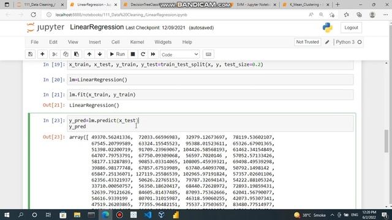The height and width of the screenshot is (220, 392).
Task: Open the taskbar clock and date
Action: [x=369, y=215]
